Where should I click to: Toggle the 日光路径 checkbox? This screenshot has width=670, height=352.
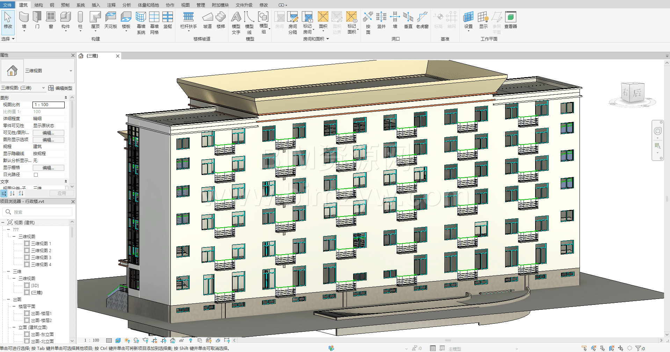36,175
